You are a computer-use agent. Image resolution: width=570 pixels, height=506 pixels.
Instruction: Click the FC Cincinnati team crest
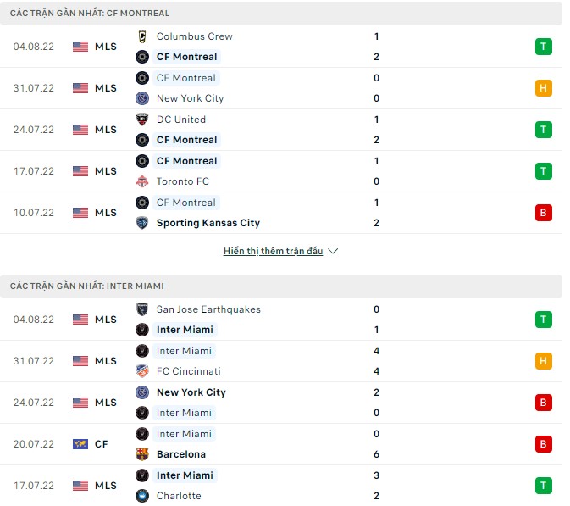tap(142, 371)
